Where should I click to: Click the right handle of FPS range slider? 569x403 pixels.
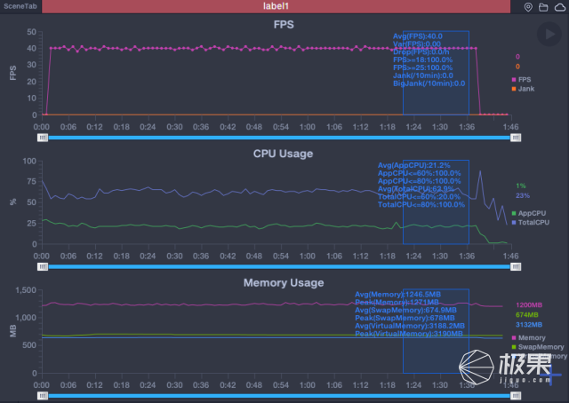click(x=516, y=138)
